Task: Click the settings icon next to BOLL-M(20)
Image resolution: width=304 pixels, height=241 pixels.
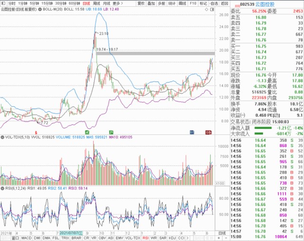Action: tap(39, 9)
